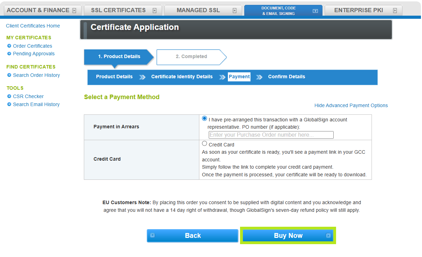Click the bullet icon beside CSR Checker
The width and height of the screenshot is (422, 257).
(x=9, y=96)
